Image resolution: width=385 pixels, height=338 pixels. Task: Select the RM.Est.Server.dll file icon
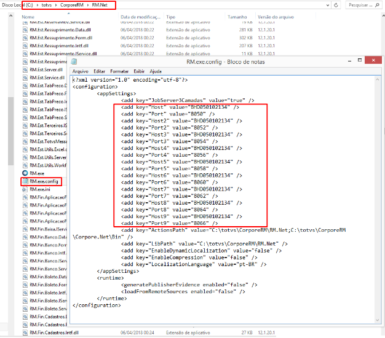25,70
